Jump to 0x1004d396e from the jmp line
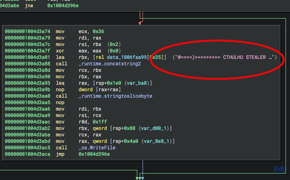290x180 pixels. [94, 154]
